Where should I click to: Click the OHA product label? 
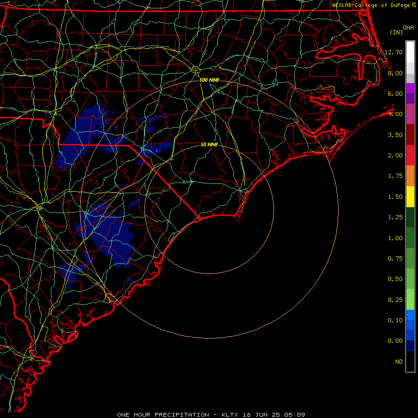tap(408, 28)
